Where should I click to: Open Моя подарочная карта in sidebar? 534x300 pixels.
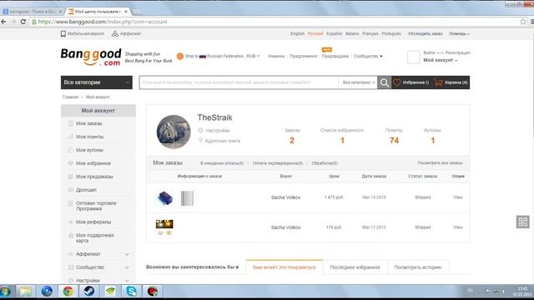click(94, 237)
